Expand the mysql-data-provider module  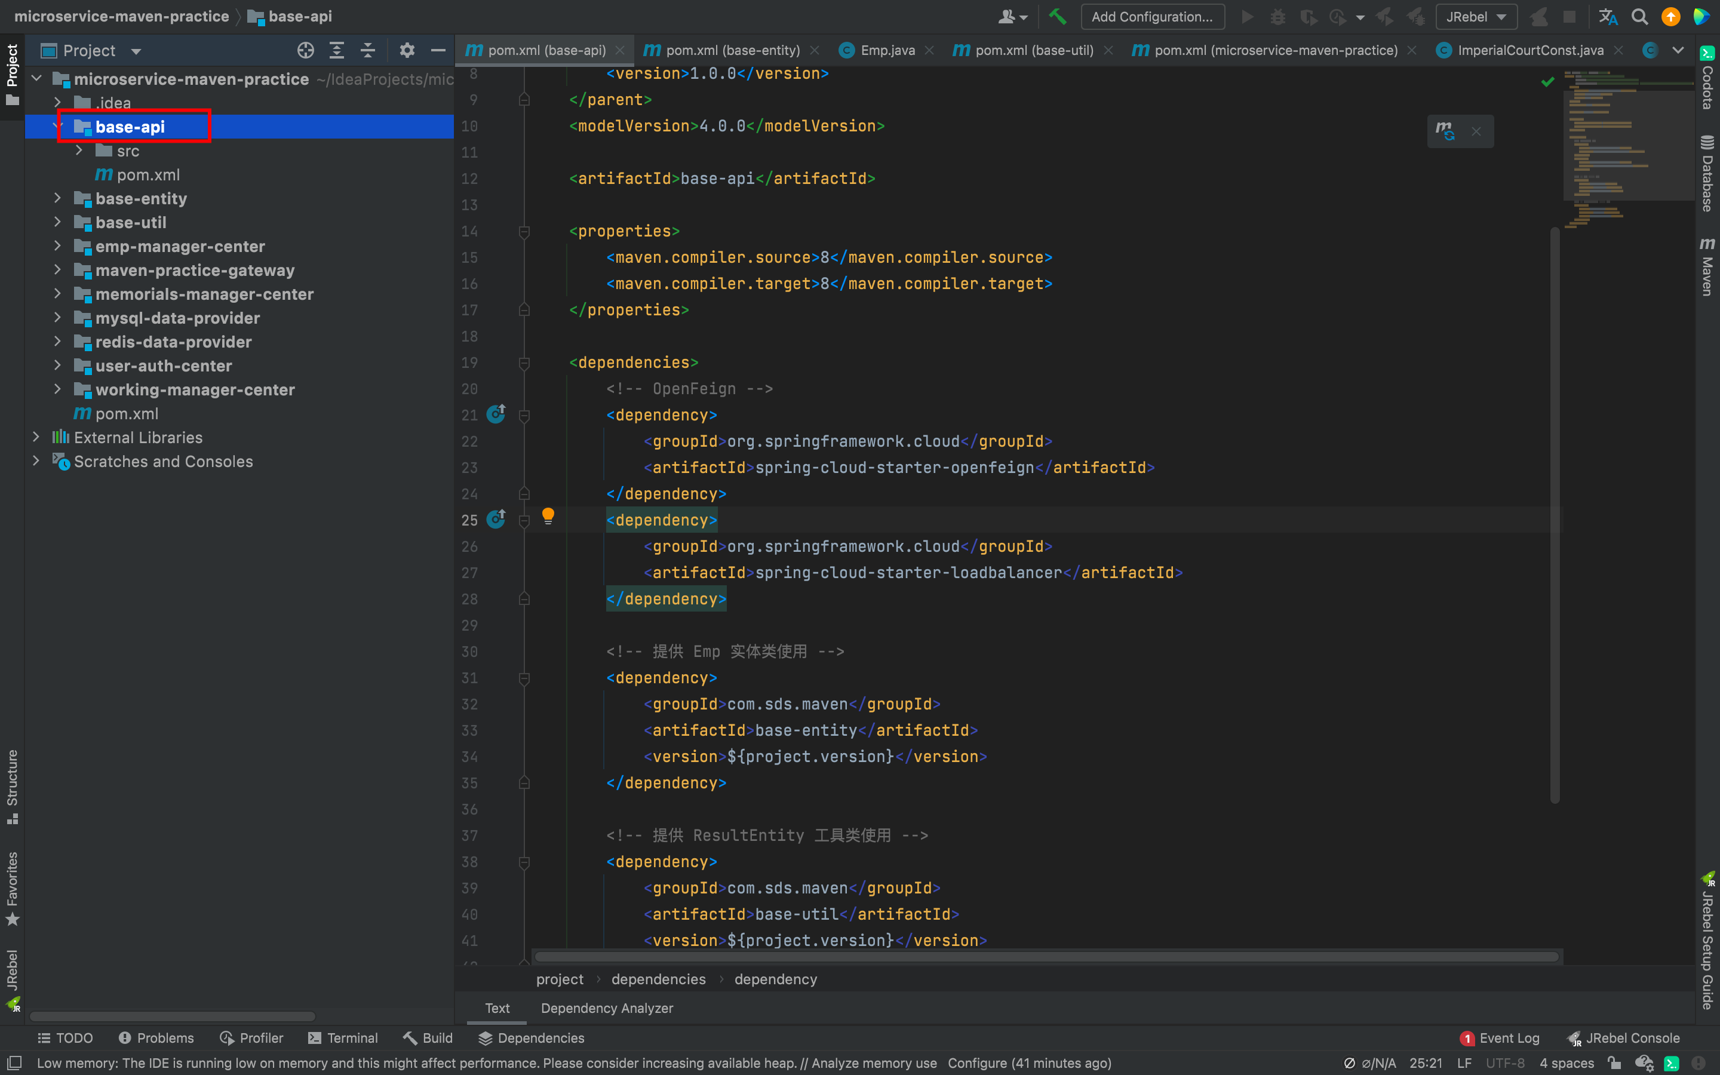[57, 318]
